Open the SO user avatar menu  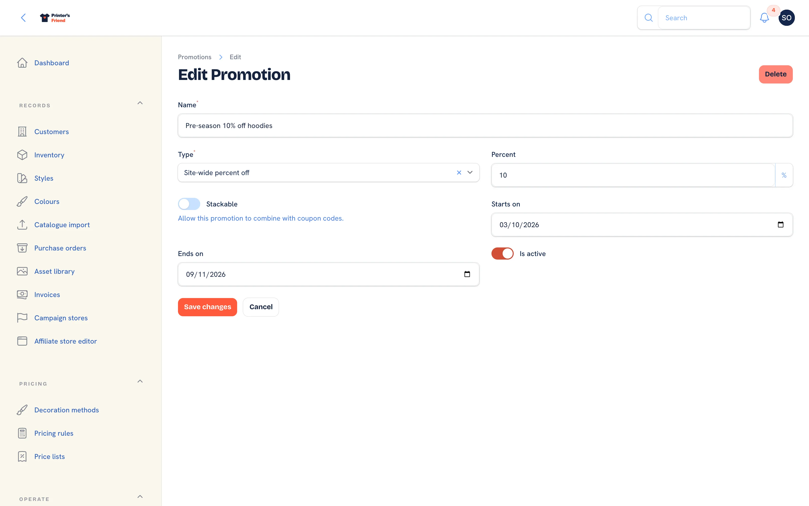pos(786,18)
